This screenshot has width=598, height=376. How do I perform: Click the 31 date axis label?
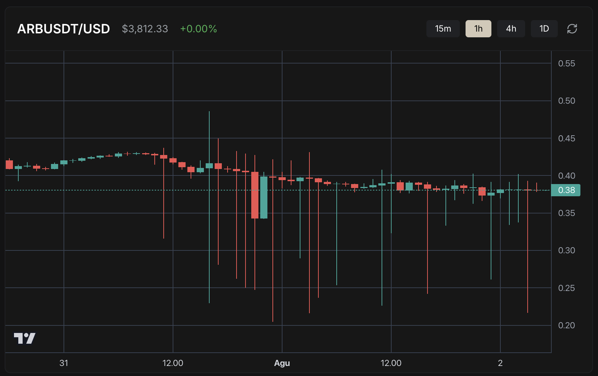tap(64, 363)
